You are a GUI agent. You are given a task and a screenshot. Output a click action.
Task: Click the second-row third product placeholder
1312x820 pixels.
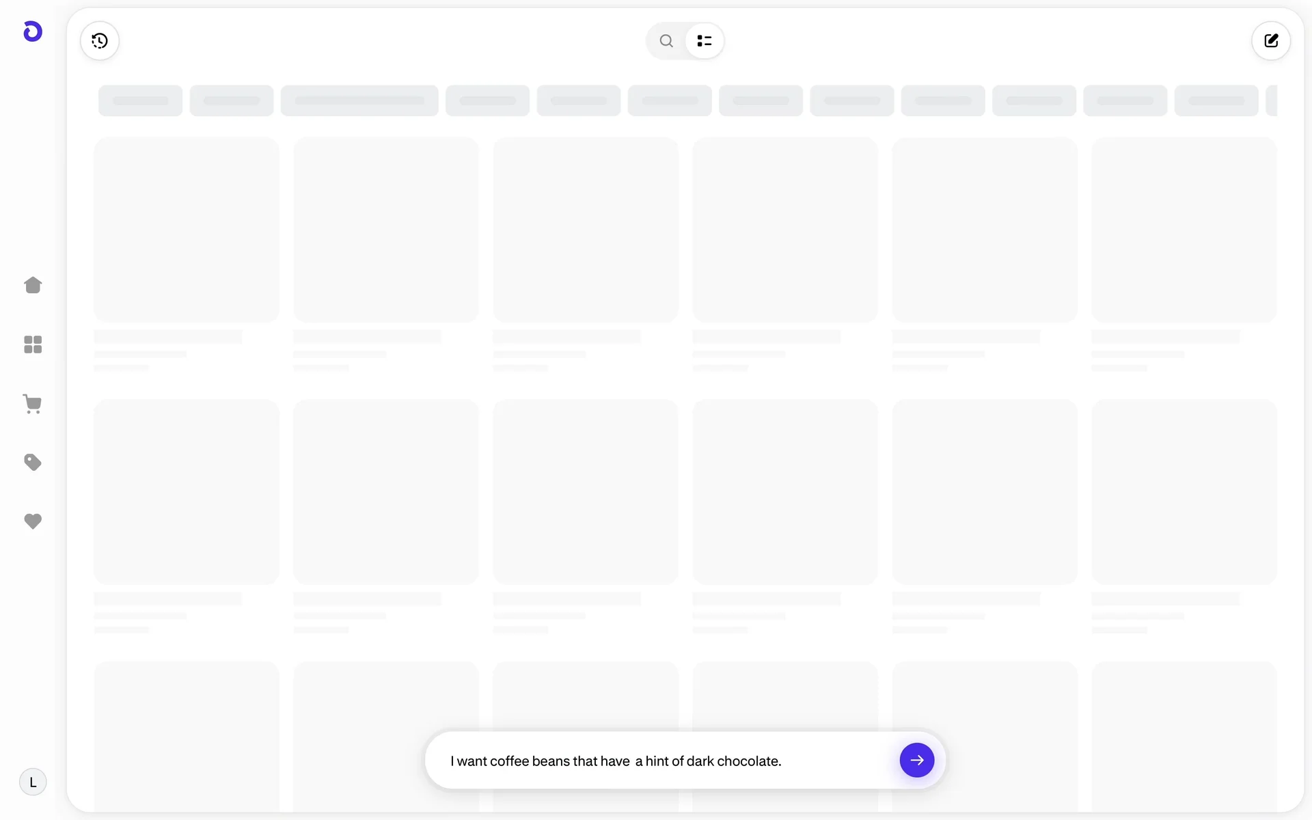tap(586, 492)
